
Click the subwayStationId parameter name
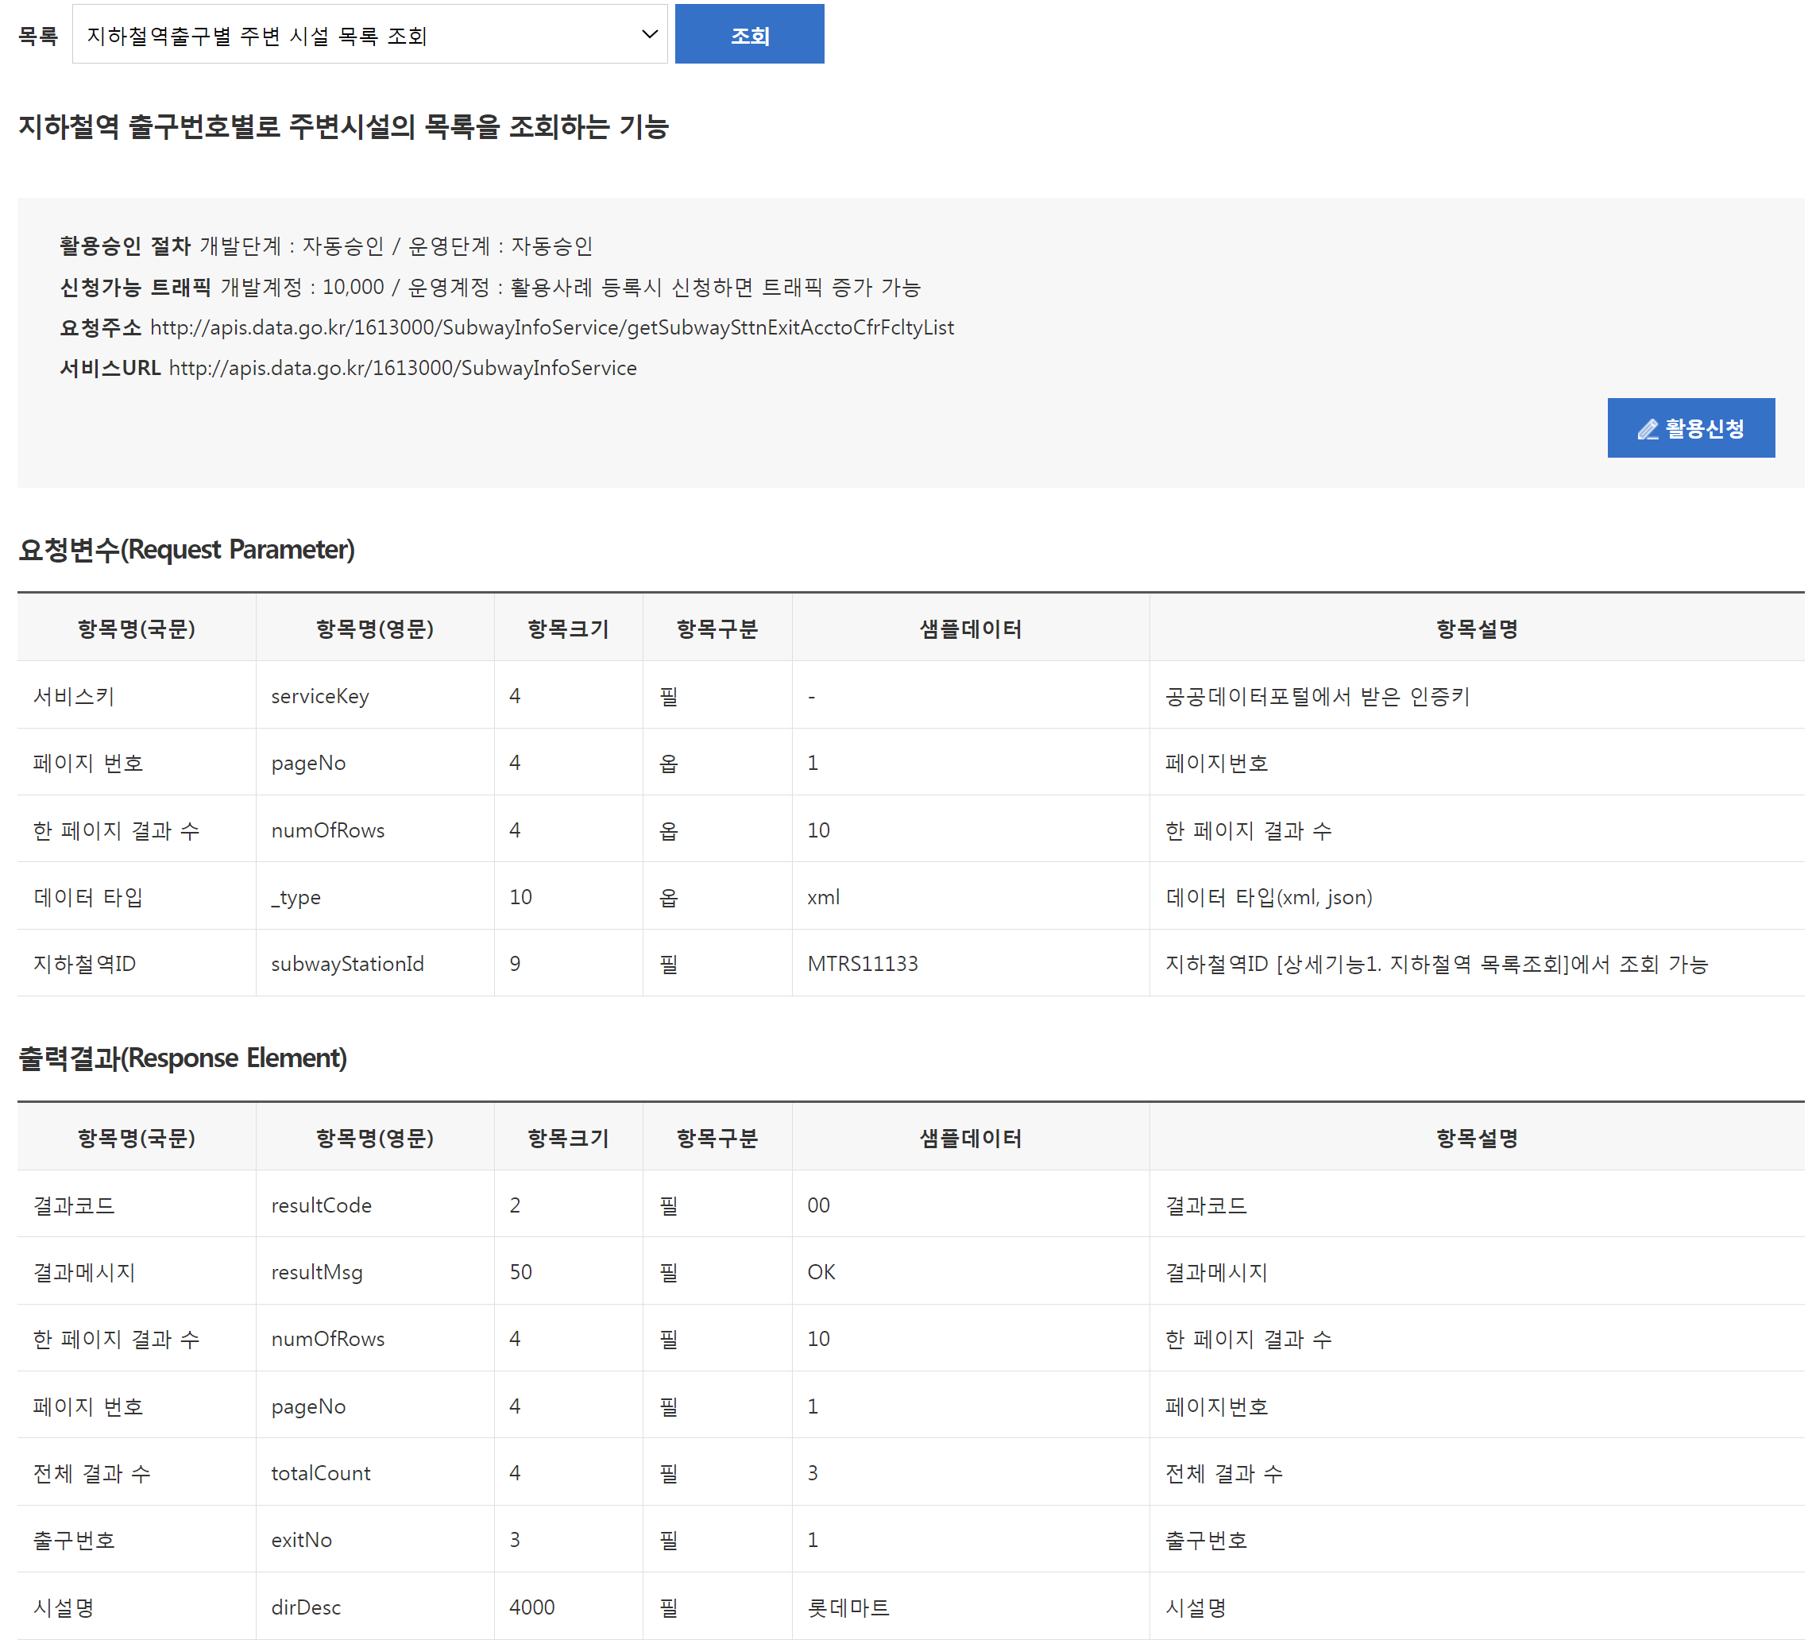[x=347, y=964]
